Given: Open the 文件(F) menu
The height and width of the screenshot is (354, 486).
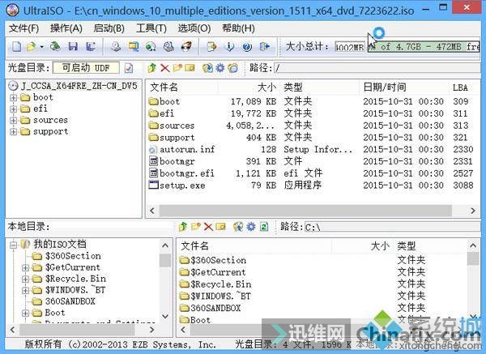Looking at the screenshot, I should [x=23, y=28].
